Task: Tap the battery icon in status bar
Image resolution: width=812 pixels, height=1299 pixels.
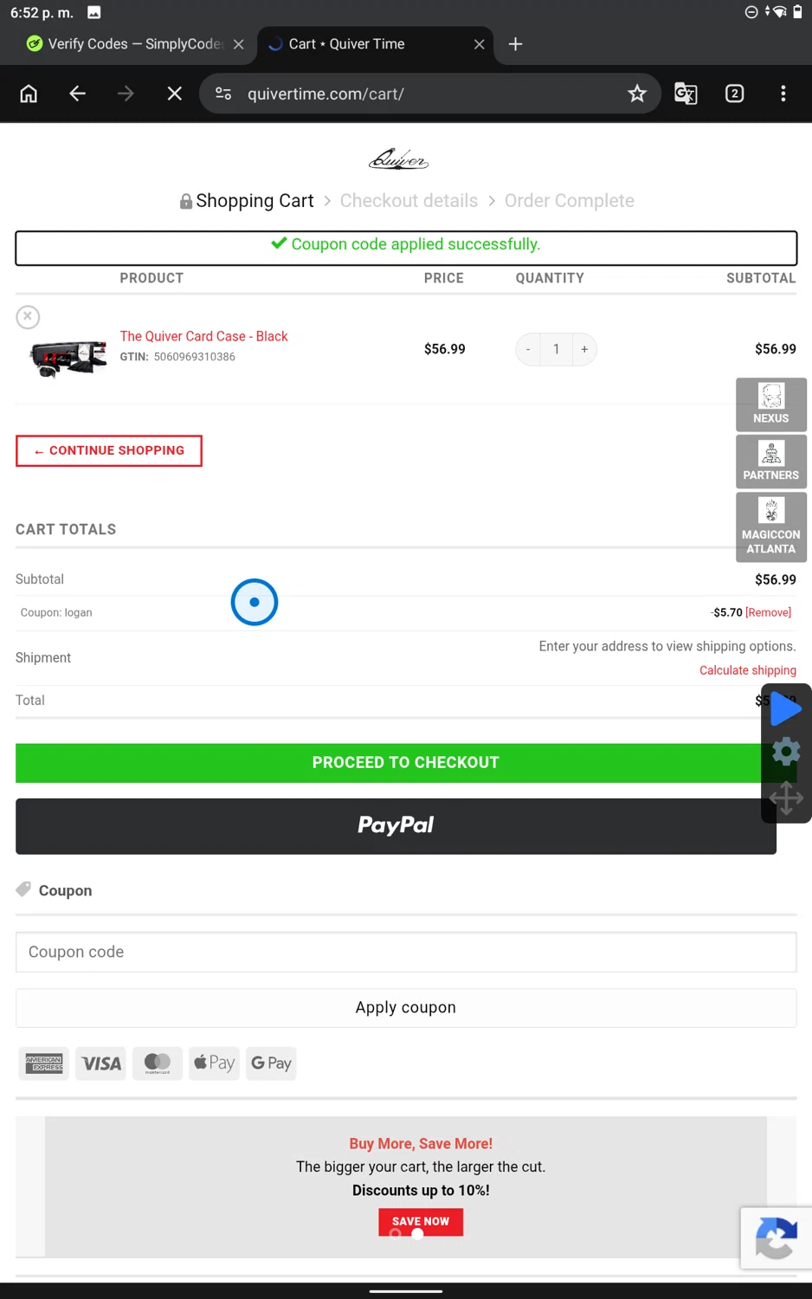Action: (x=797, y=12)
